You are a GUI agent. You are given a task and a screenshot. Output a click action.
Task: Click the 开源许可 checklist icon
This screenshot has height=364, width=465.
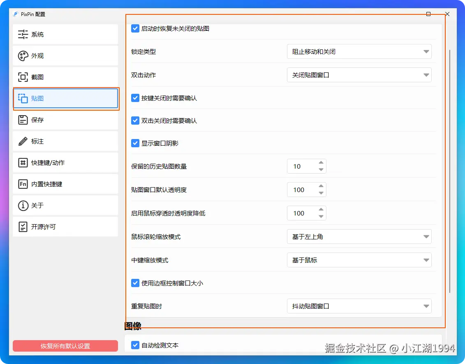coord(23,227)
